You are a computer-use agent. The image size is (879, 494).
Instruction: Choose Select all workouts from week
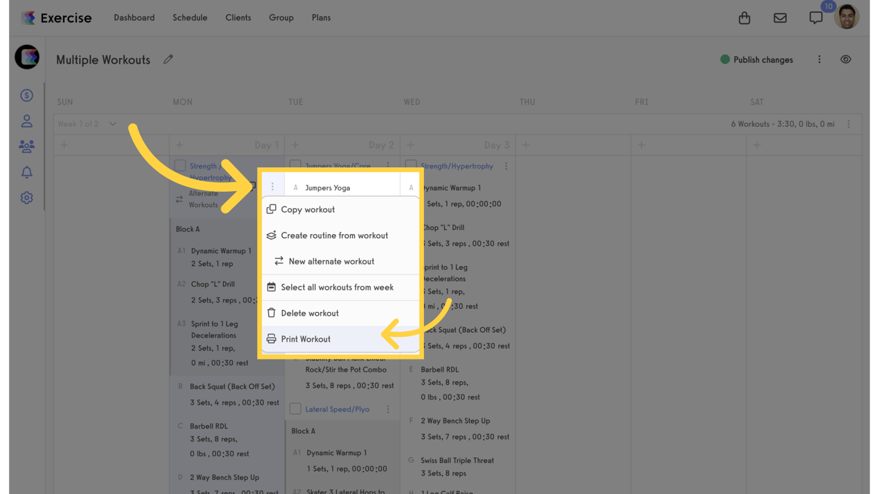pos(340,288)
